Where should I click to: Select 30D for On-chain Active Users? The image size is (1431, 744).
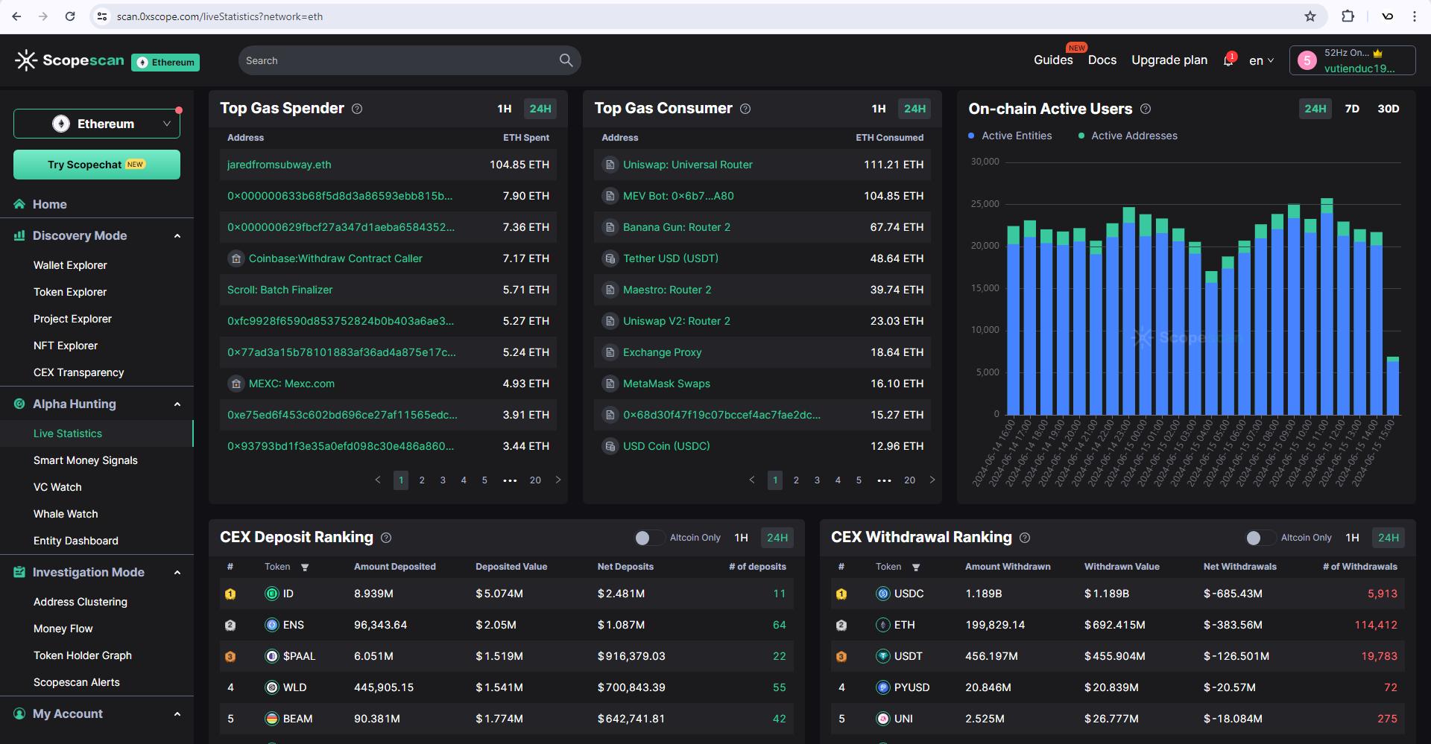point(1388,109)
